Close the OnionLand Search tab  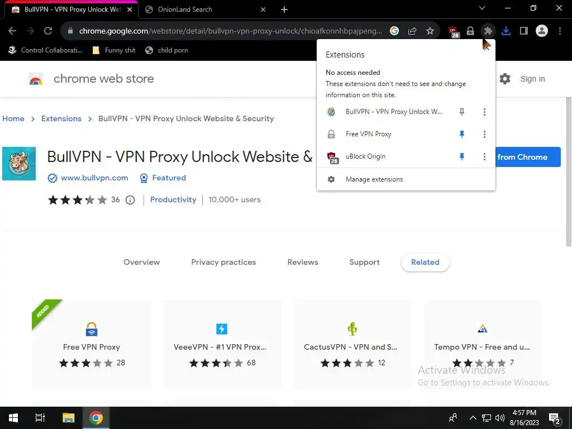(x=263, y=9)
